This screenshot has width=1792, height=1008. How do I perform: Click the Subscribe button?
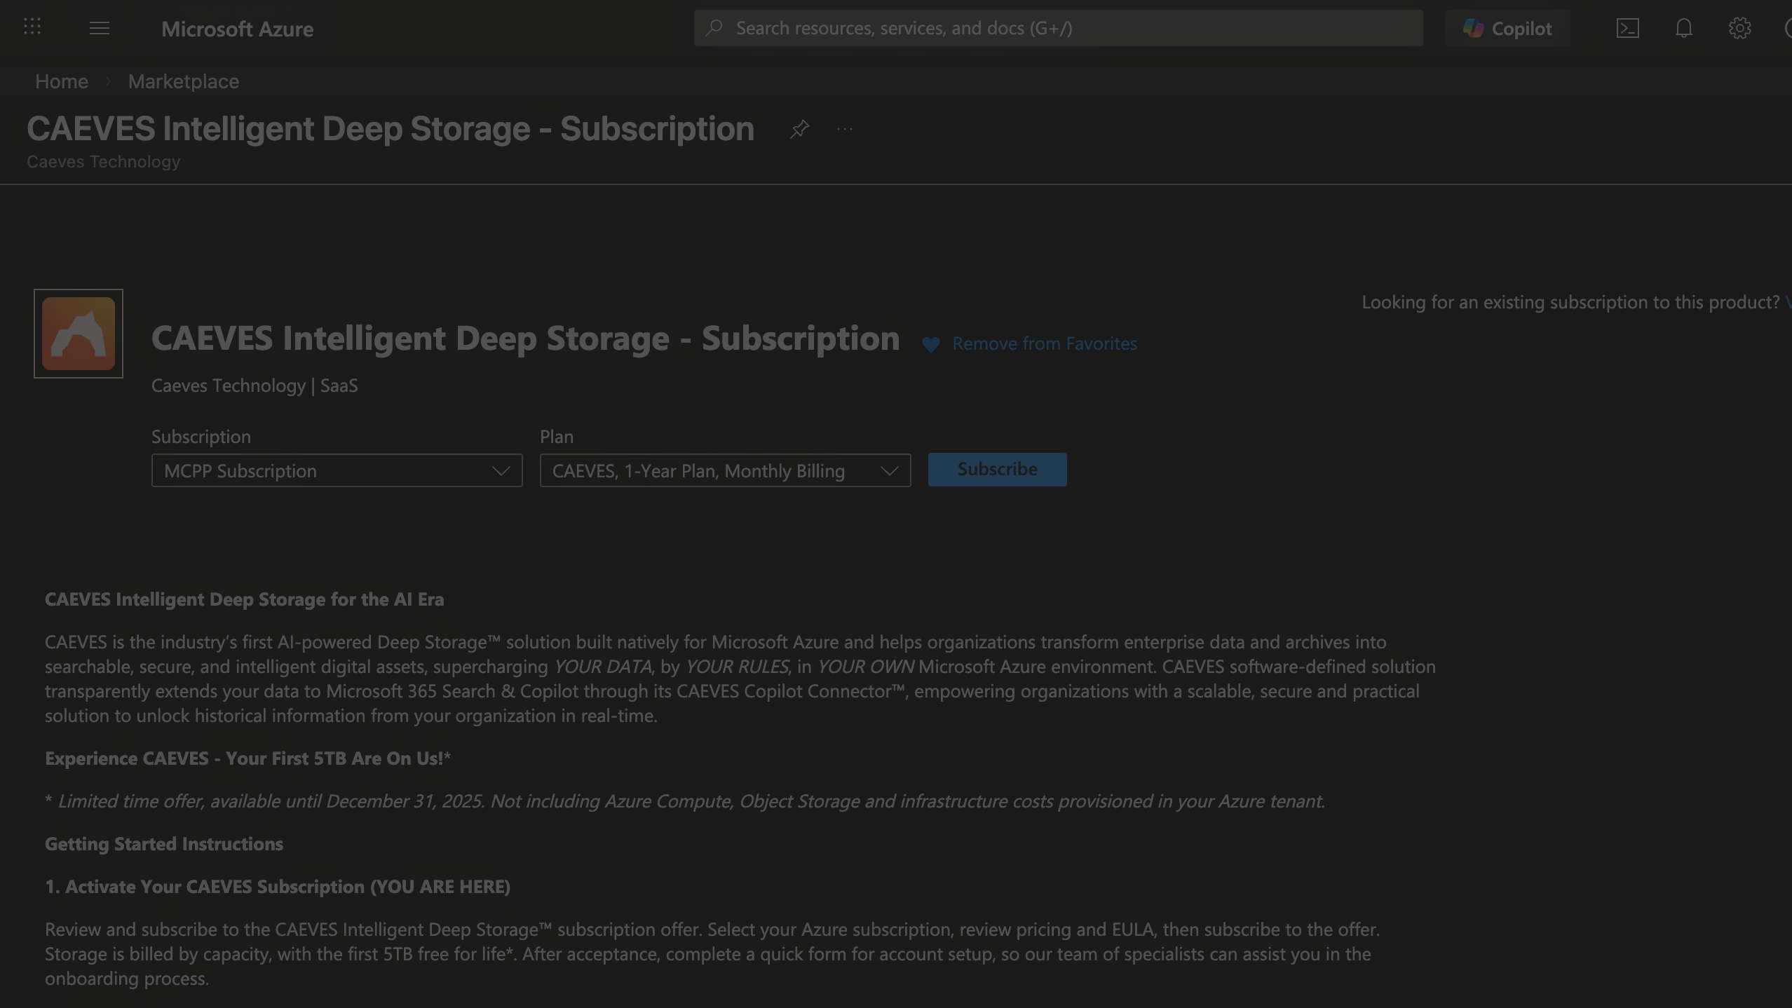[x=996, y=469]
